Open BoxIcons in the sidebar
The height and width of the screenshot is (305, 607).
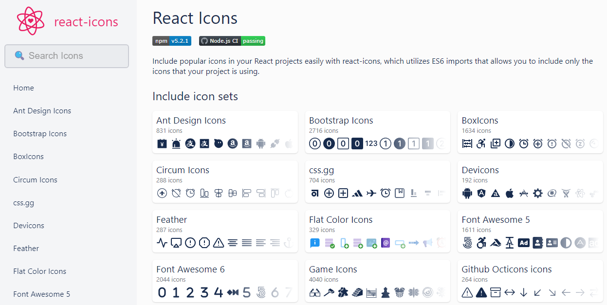point(29,157)
